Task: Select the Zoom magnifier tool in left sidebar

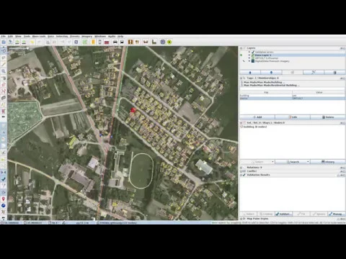Action: 4,71
